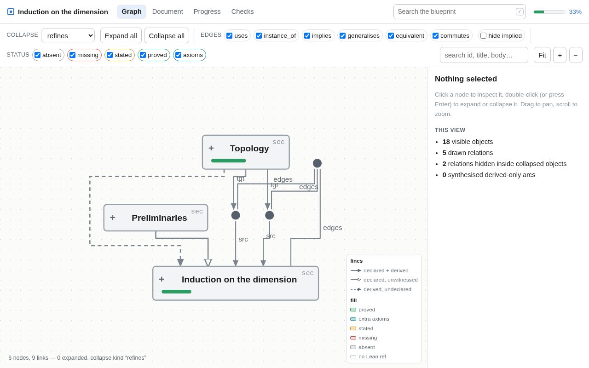This screenshot has height=368, width=589.
Task: Zoom out with the minus button
Action: tap(576, 55)
